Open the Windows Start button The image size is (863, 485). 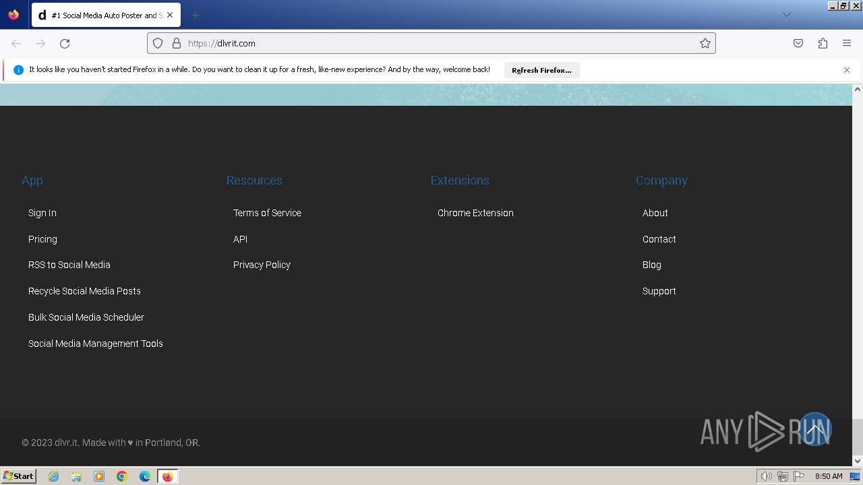(x=18, y=476)
